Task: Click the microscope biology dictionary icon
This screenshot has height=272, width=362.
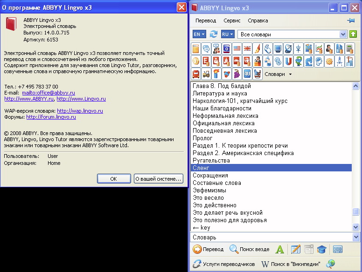Action: (x=309, y=61)
